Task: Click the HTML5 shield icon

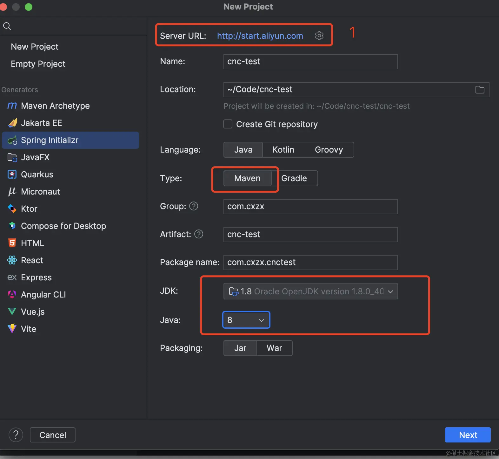Action: (x=12, y=243)
